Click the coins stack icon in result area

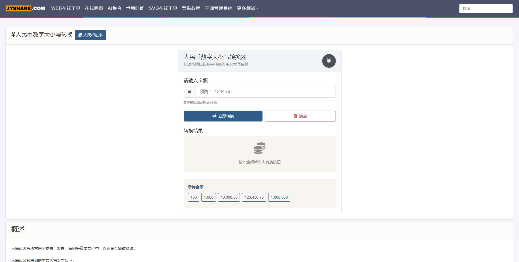tap(259, 148)
